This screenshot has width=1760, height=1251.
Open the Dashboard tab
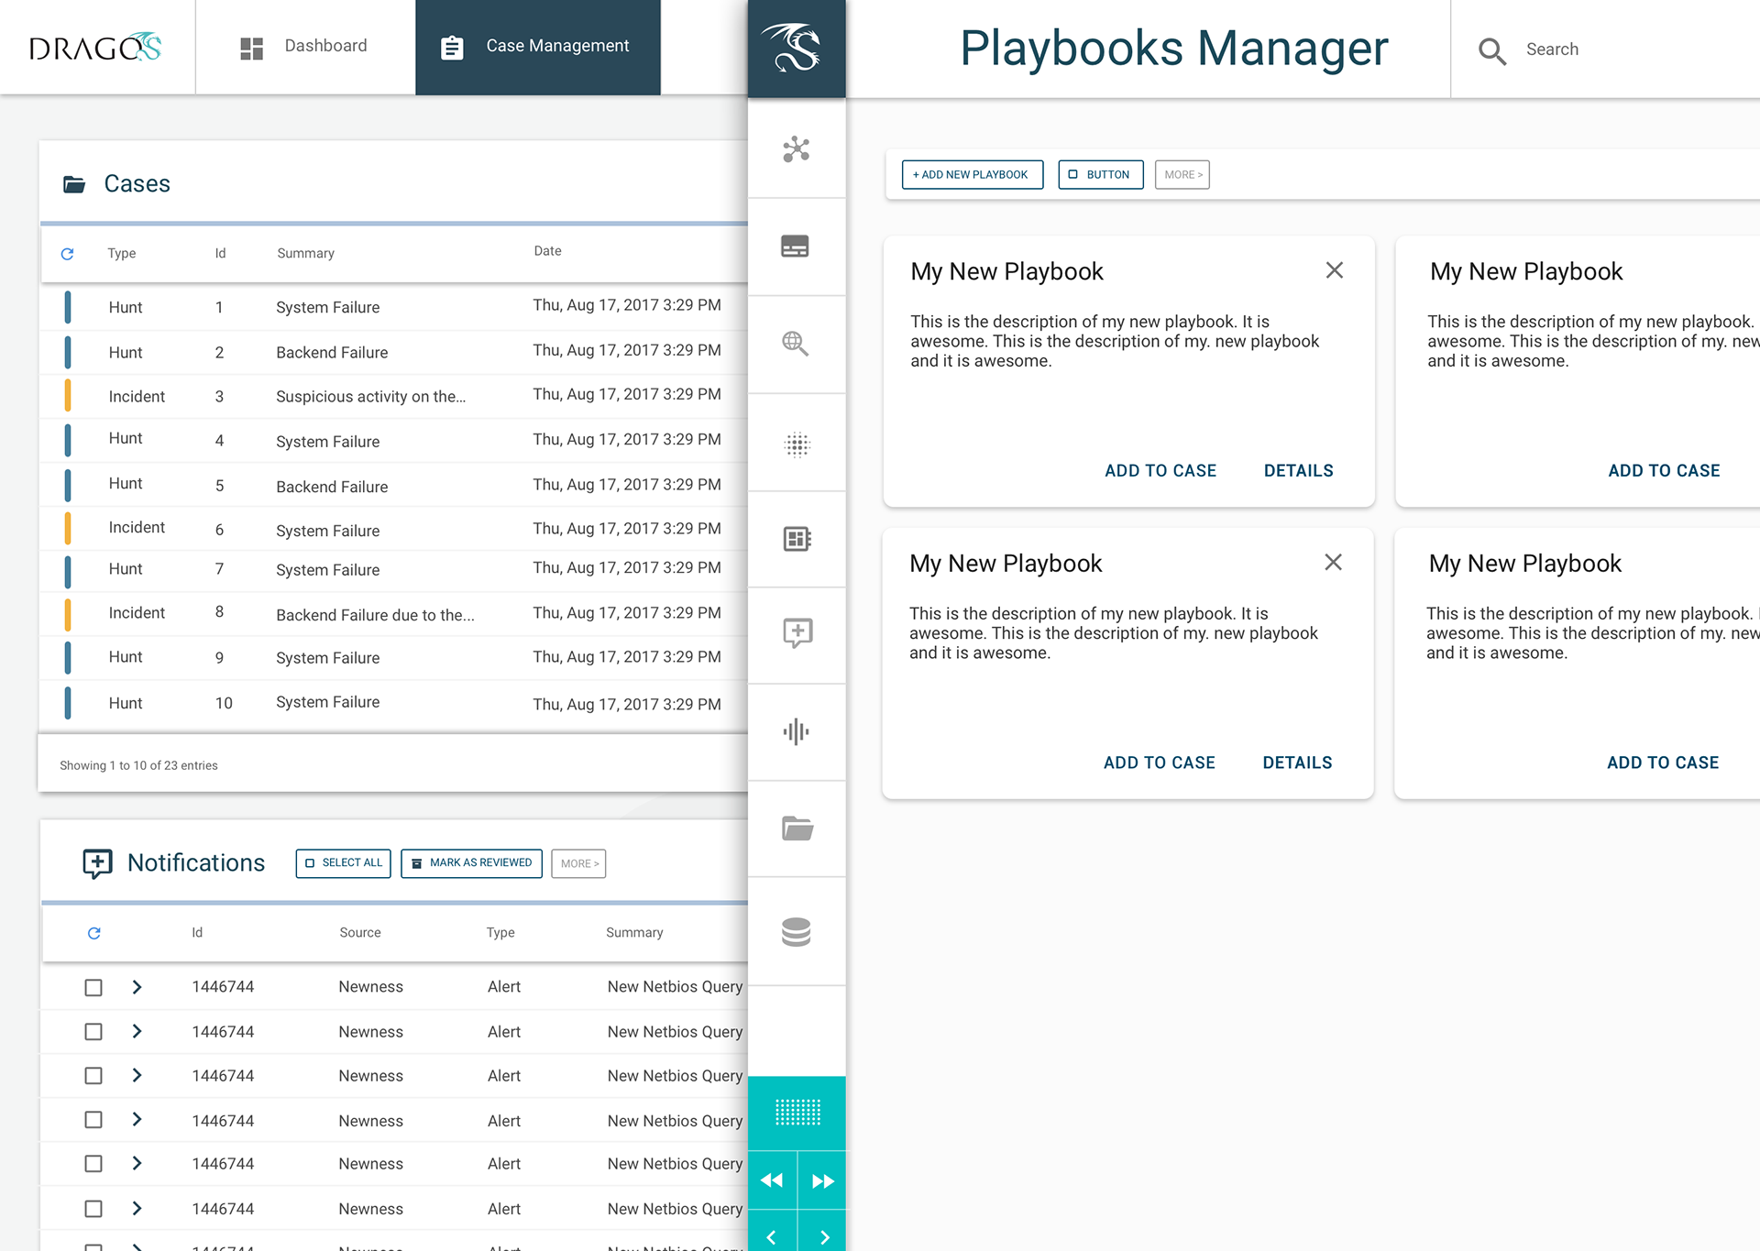pyautogui.click(x=304, y=47)
